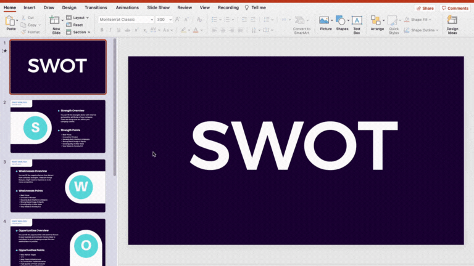Apply subscript formatting
This screenshot has height=266, width=474.
(145, 30)
